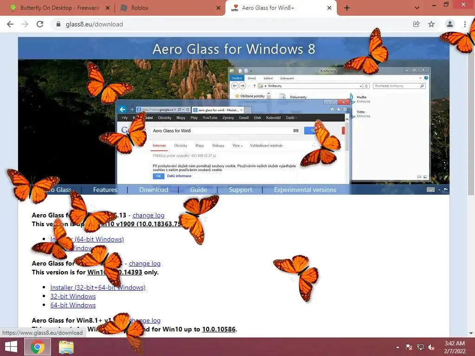The width and height of the screenshot is (475, 356).
Task: Open the Download menu item
Action: coord(154,190)
